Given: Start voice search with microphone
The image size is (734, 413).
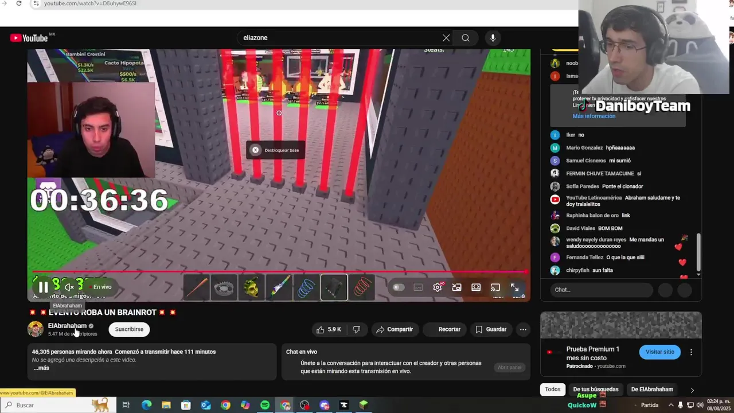Looking at the screenshot, I should coord(493,38).
